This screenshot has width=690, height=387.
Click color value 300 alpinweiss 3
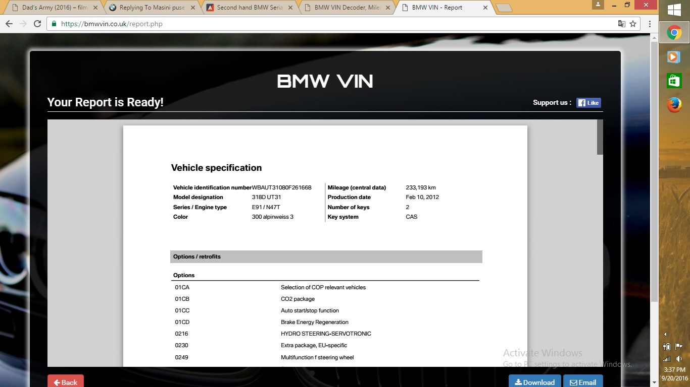[x=273, y=217]
